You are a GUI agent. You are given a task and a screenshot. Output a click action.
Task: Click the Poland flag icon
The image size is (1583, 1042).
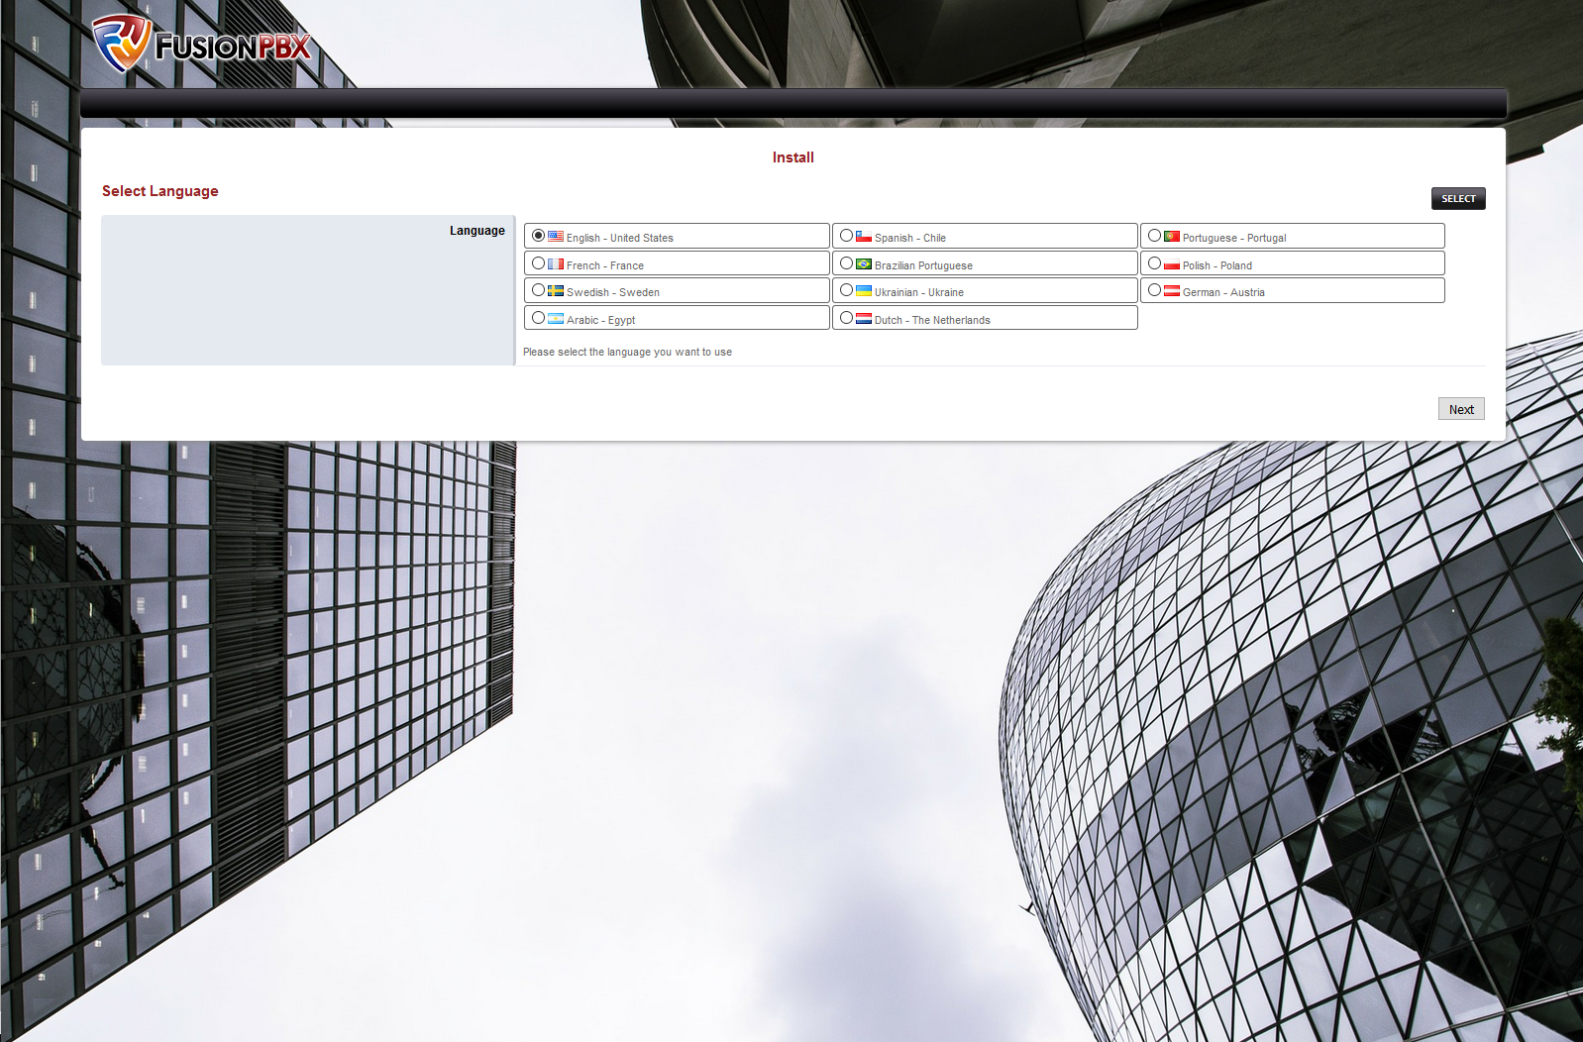tap(1172, 264)
